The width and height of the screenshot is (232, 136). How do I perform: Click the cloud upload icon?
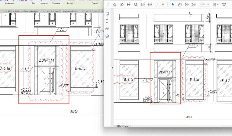[122, 5]
